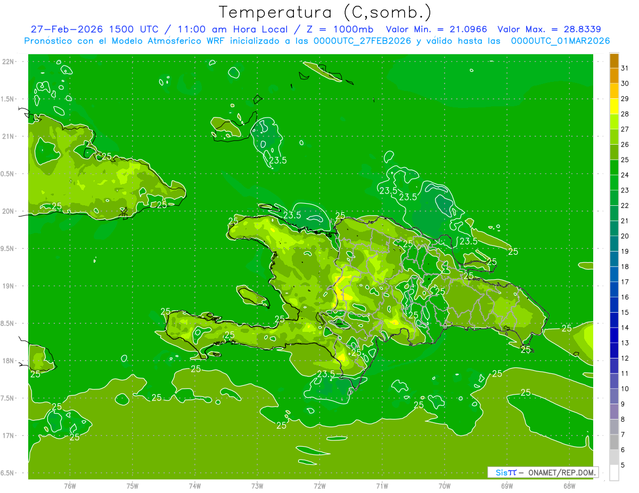Click the "ONAMET/REP.DOM." credit label

561,472
